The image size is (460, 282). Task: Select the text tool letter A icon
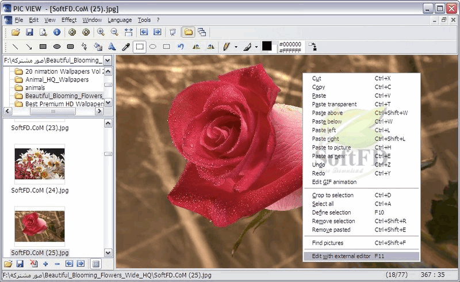pos(112,47)
